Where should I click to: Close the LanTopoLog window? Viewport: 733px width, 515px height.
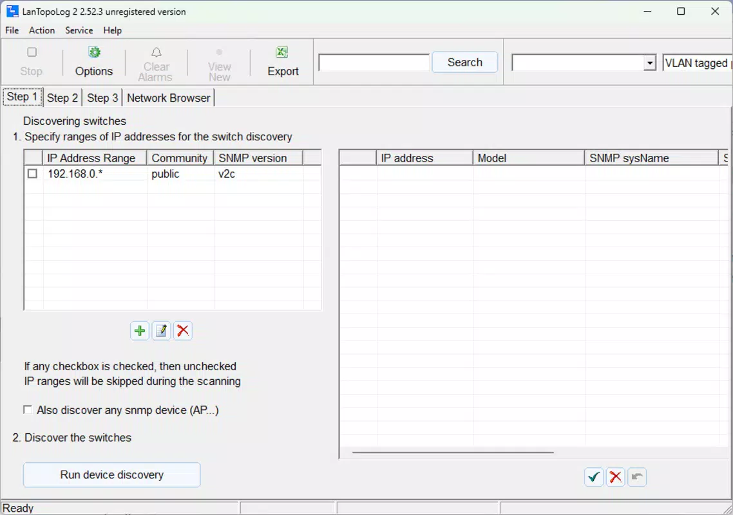pos(715,11)
